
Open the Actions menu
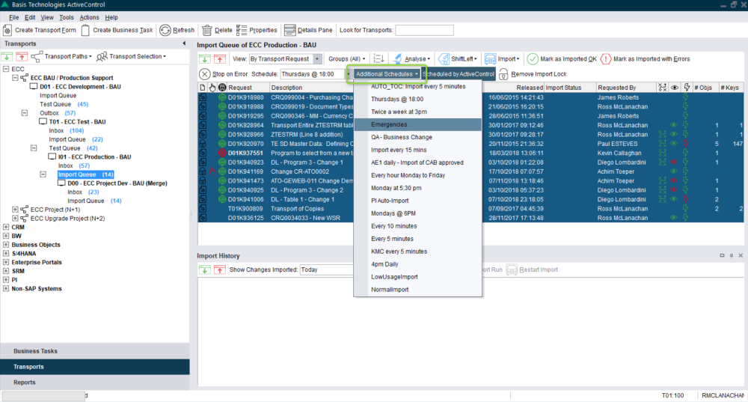89,17
